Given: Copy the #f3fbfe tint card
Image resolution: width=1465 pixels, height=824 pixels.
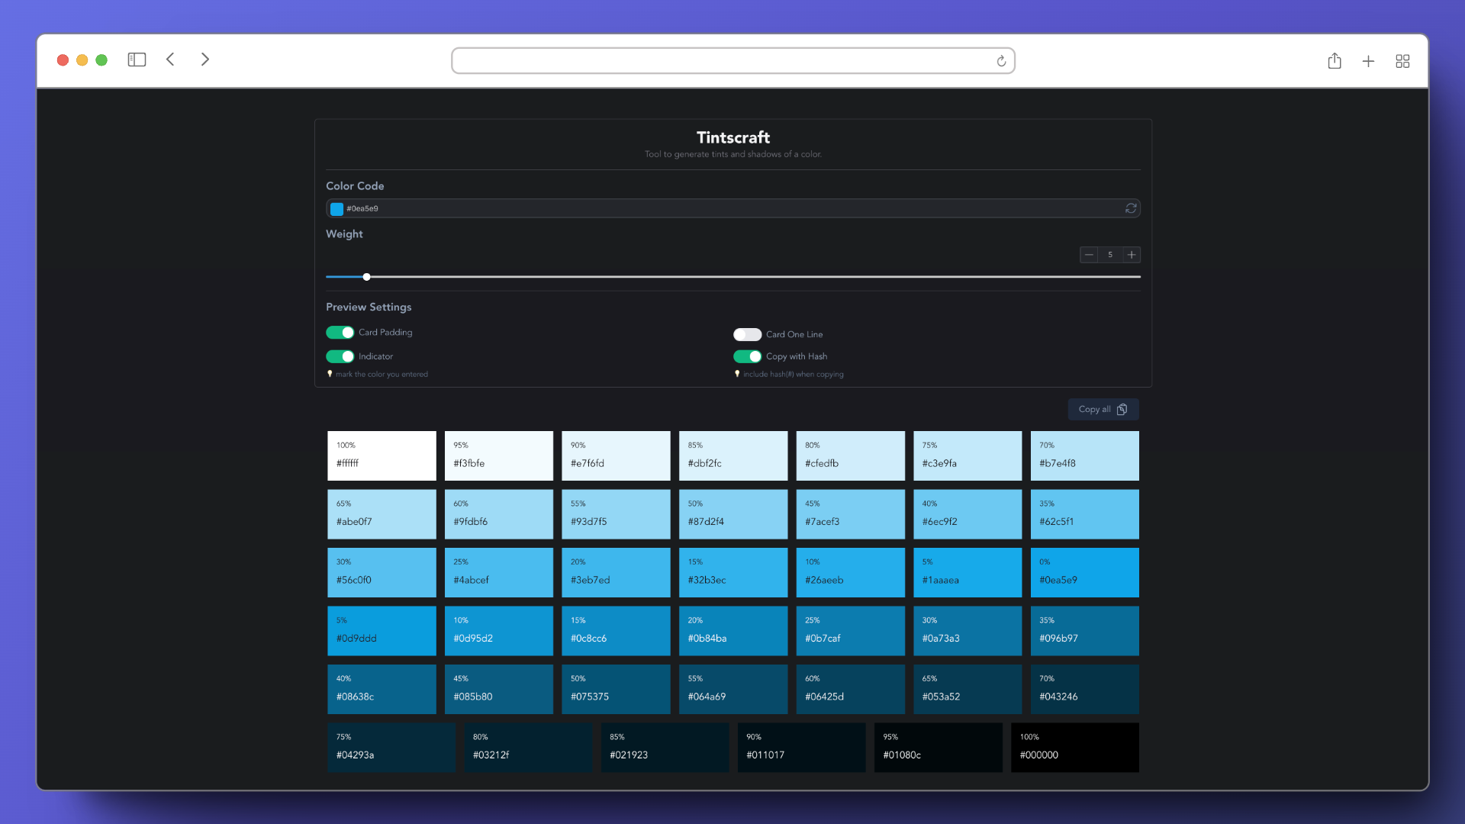Looking at the screenshot, I should (x=499, y=455).
